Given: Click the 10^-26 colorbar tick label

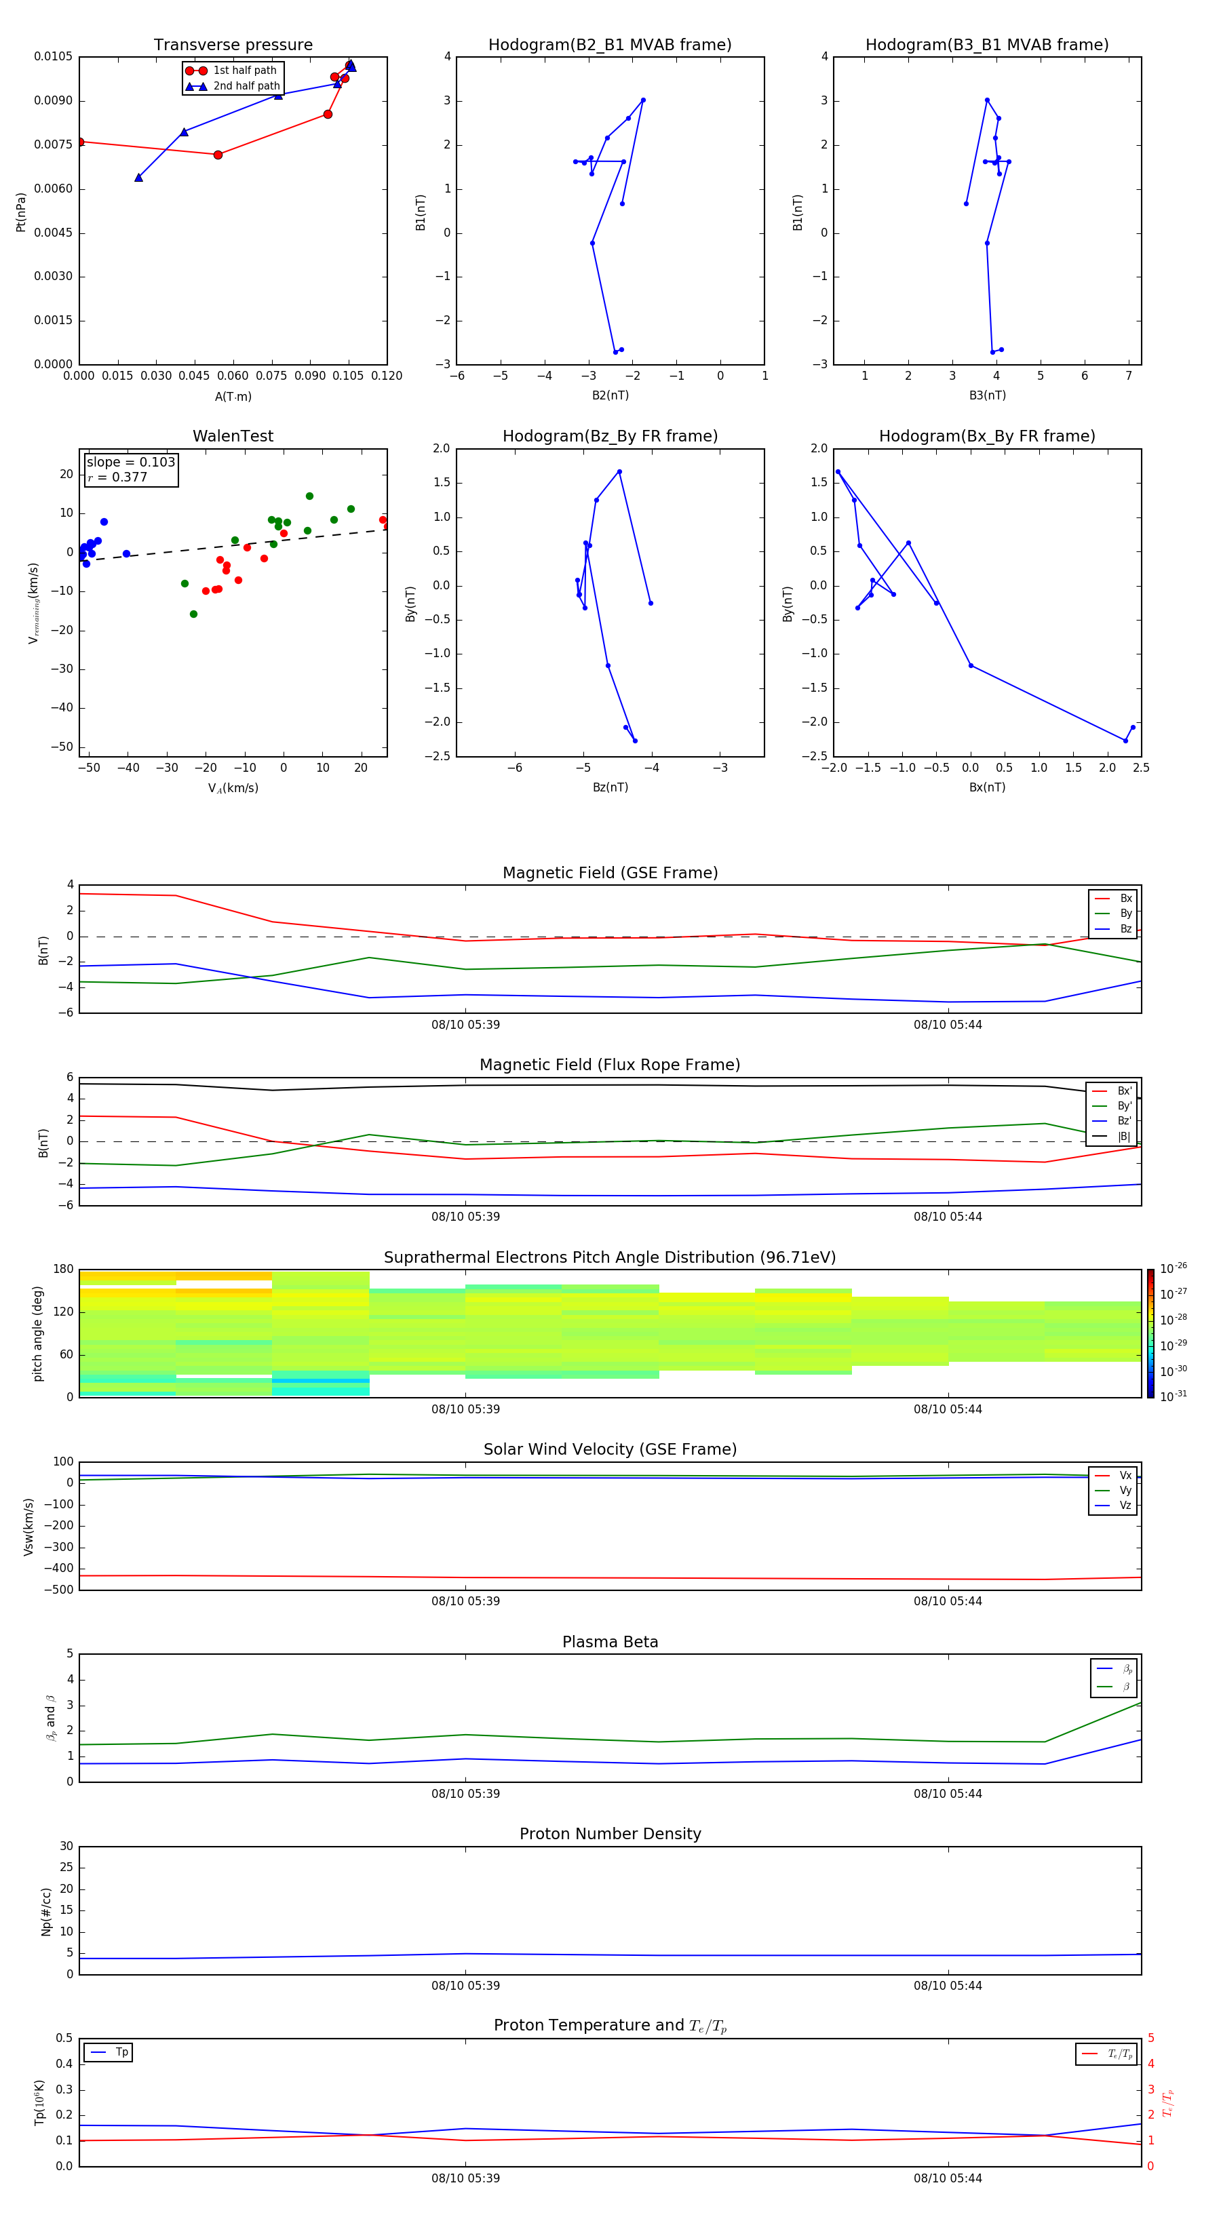Looking at the screenshot, I should [1174, 1268].
